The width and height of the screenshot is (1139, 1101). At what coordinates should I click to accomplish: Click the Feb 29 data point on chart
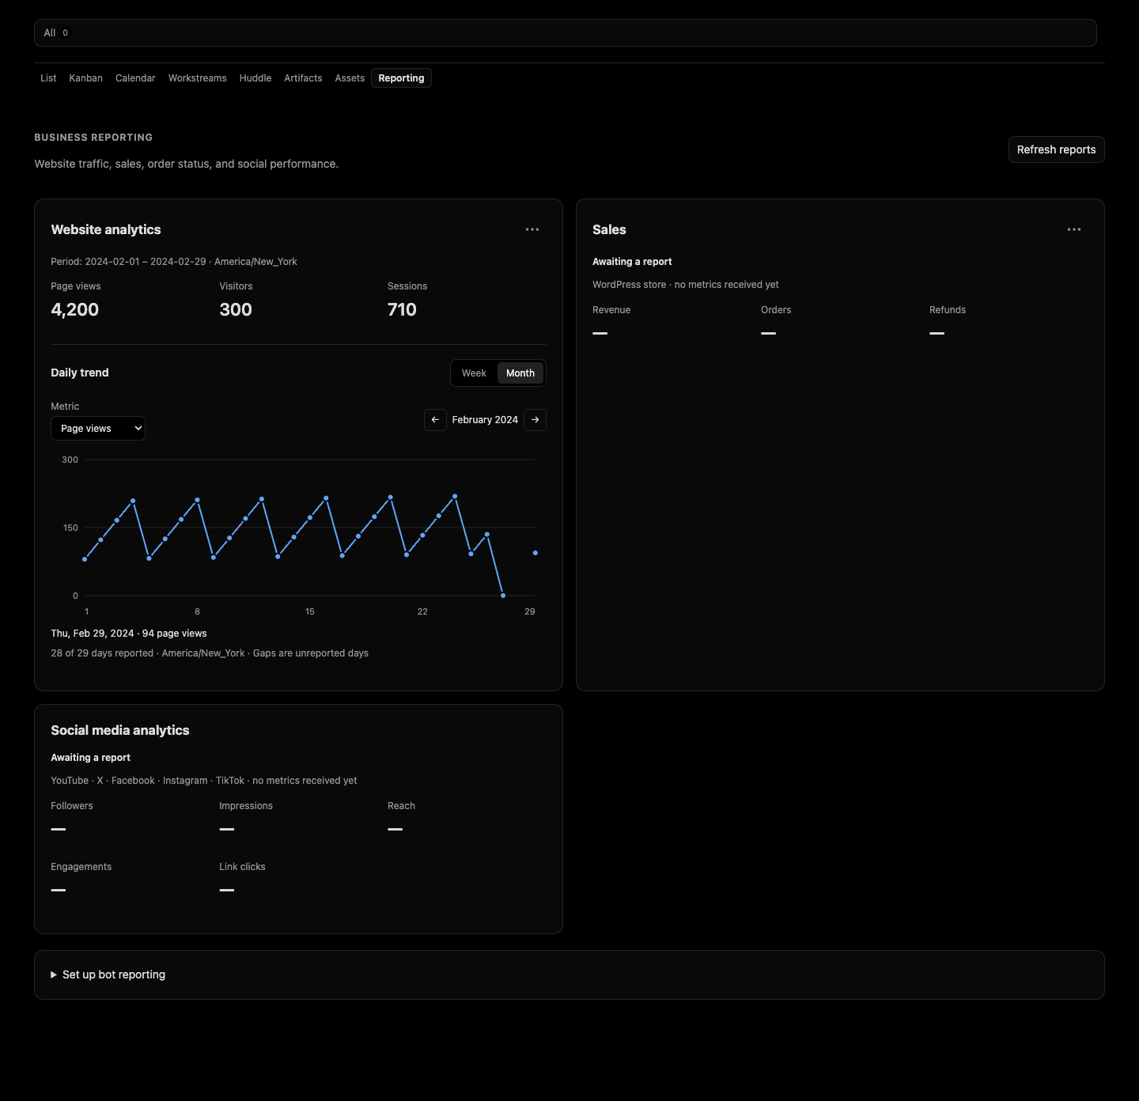pyautogui.click(x=535, y=553)
